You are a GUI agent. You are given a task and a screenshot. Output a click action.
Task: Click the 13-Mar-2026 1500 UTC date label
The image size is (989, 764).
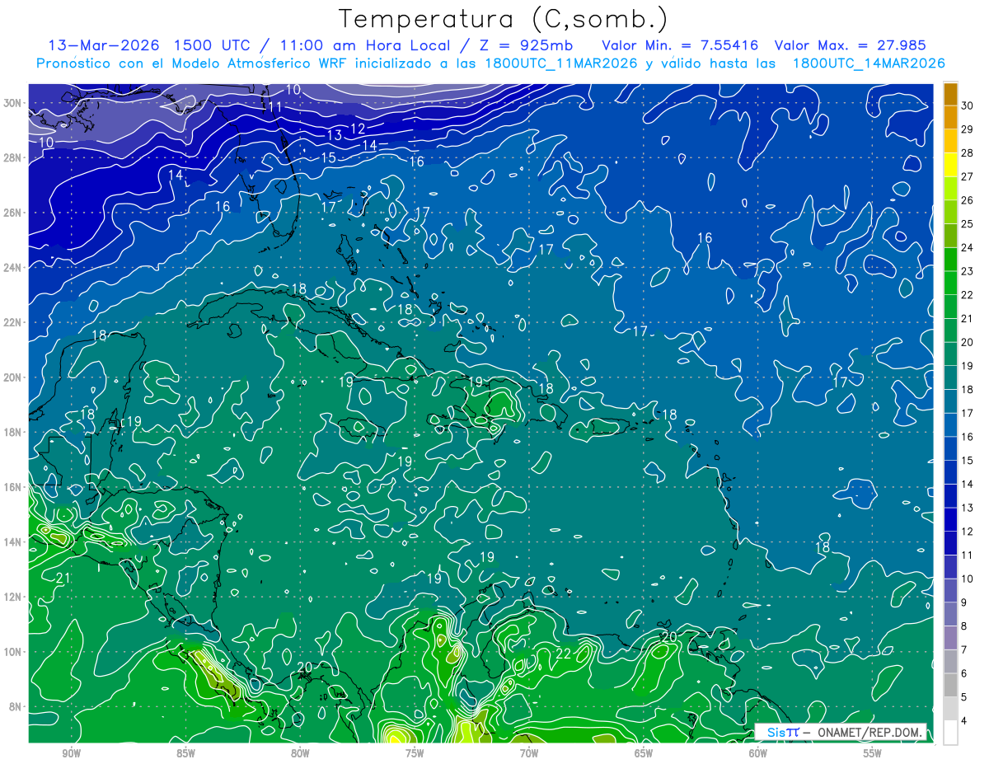tap(152, 45)
